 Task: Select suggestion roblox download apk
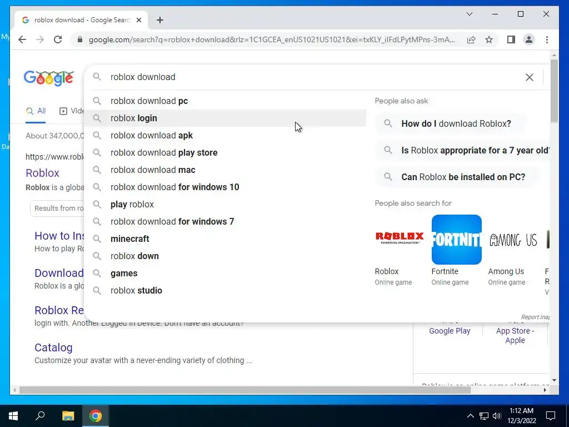225,136
